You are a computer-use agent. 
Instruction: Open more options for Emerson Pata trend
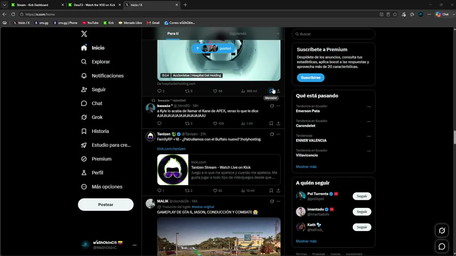tap(369, 107)
